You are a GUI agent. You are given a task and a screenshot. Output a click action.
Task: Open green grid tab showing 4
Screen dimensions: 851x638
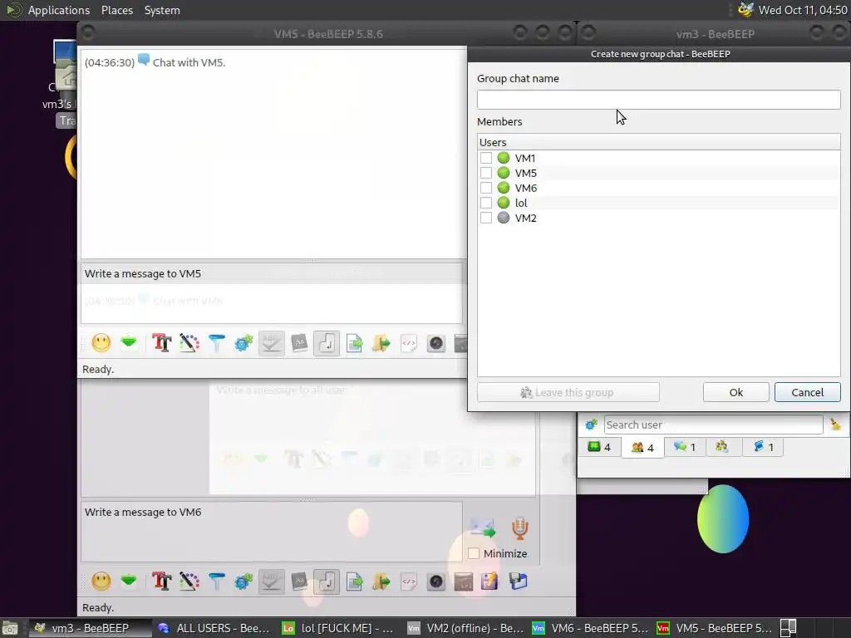point(599,447)
